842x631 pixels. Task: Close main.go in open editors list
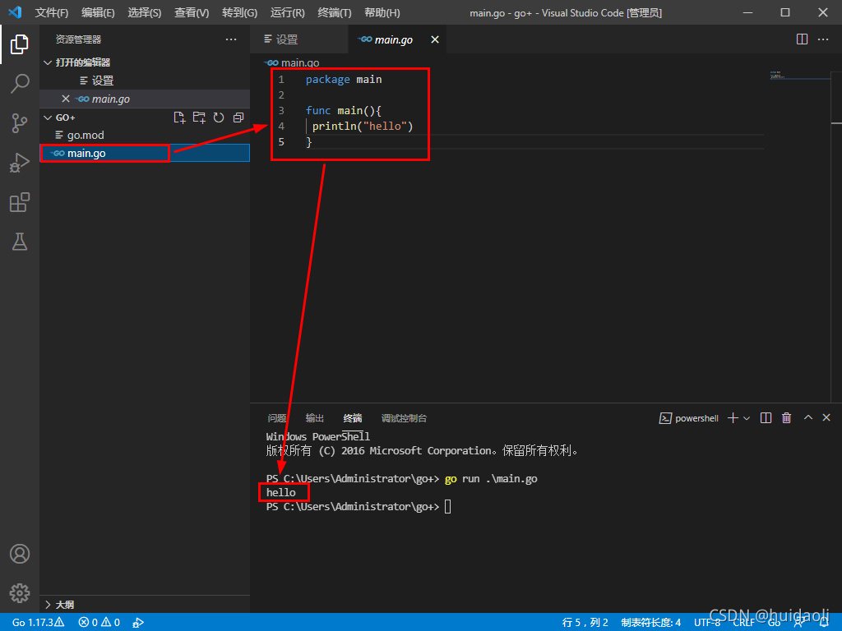click(x=66, y=99)
